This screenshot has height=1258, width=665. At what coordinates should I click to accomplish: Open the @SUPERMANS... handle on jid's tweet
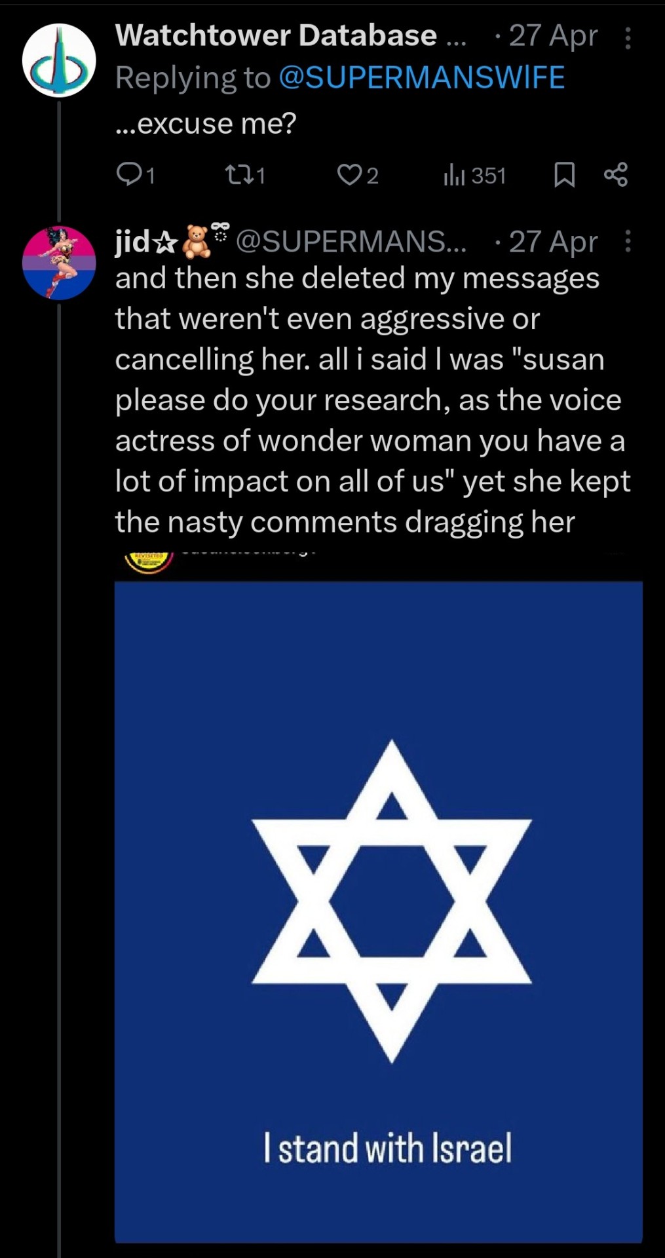pyautogui.click(x=351, y=242)
